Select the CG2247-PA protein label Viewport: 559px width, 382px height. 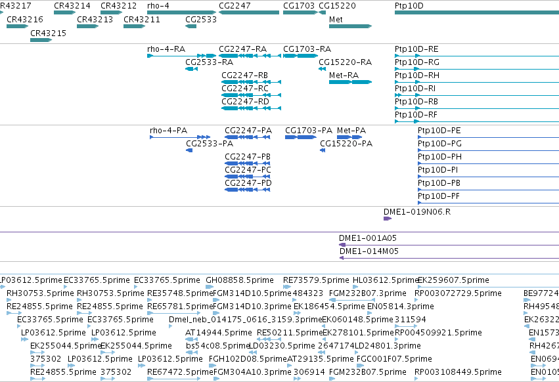point(248,131)
